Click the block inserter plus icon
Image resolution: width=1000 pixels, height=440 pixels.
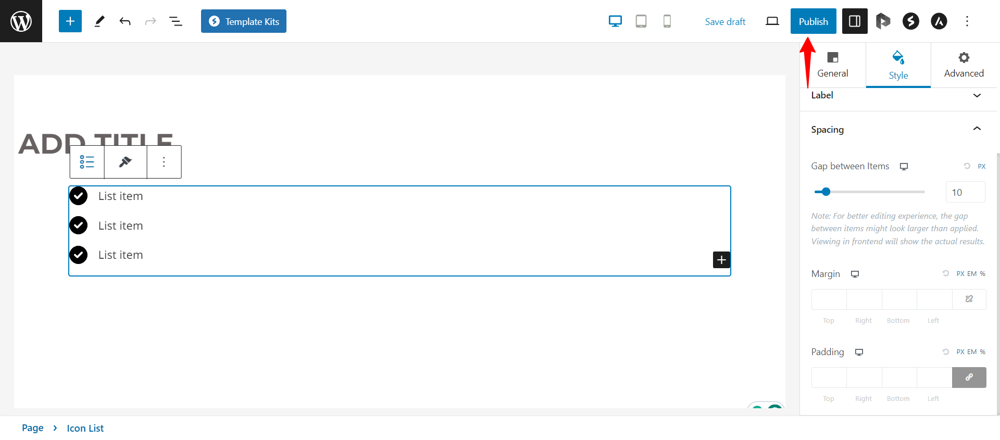pos(70,21)
